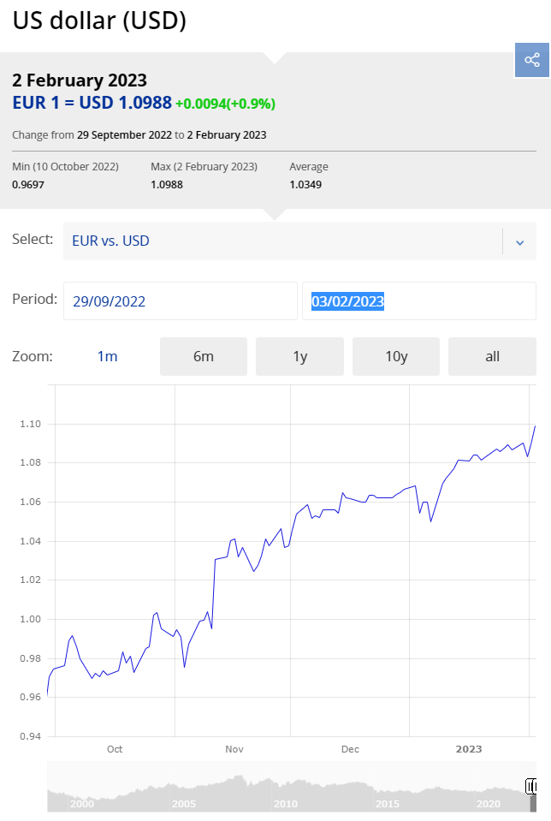Image resolution: width=551 pixels, height=821 pixels.
Task: Select the 1m zoom option
Action: [x=107, y=357]
